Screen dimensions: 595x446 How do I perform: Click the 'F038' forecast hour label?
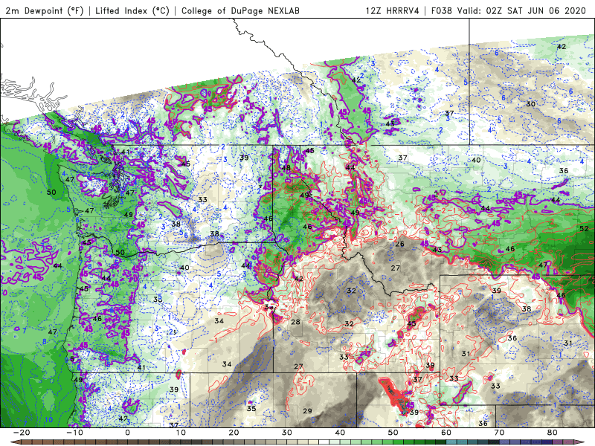(441, 11)
